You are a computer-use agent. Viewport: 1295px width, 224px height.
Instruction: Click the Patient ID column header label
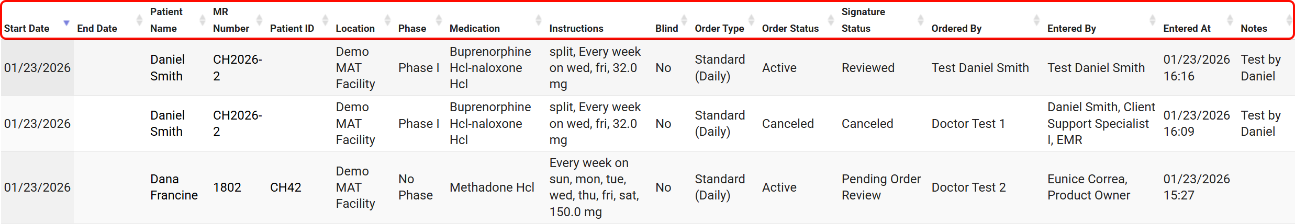point(292,29)
